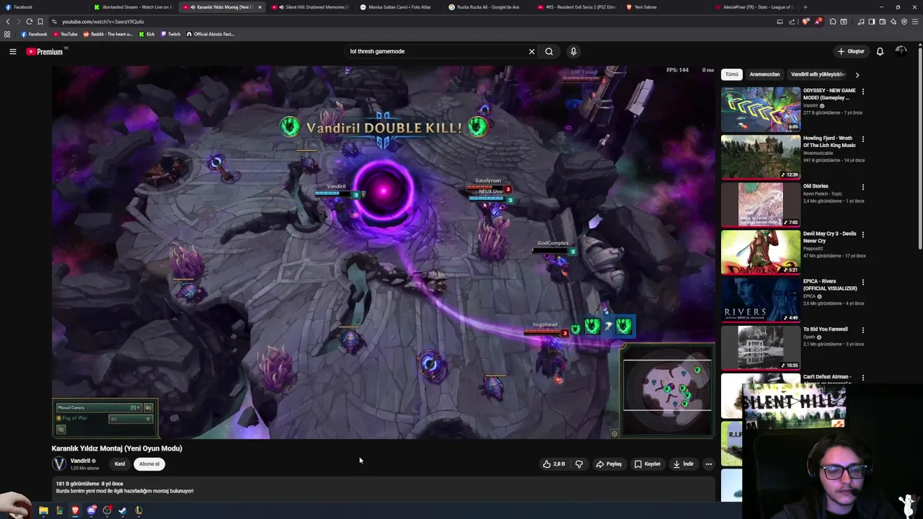Select the Tümü filter chip

[732, 74]
